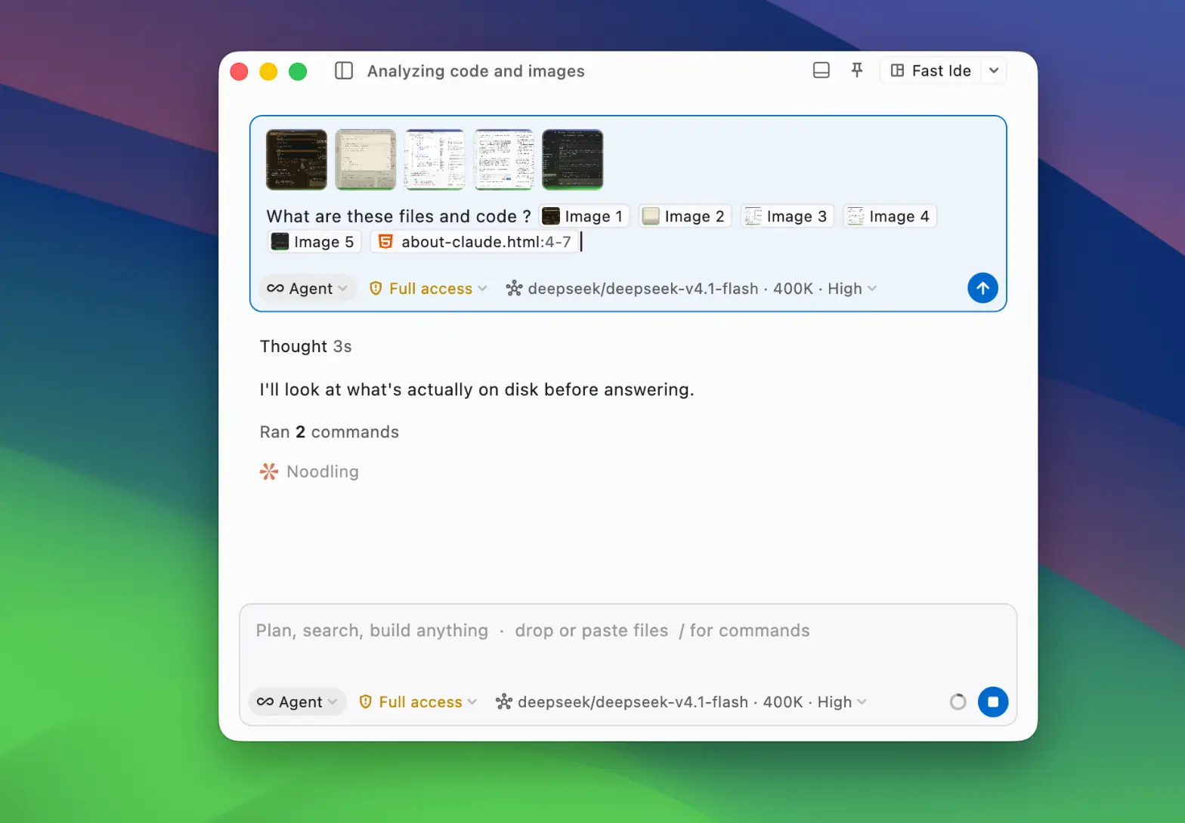Screen dimensions: 1185x823
Task: Pin the window with the pin icon
Action: pos(857,70)
